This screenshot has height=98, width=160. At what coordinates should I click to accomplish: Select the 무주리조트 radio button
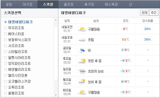pos(5,28)
